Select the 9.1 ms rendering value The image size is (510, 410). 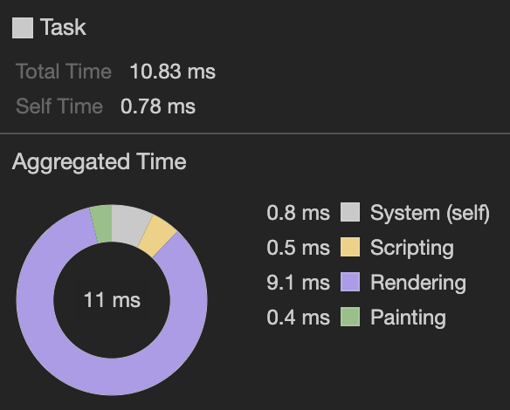[299, 283]
